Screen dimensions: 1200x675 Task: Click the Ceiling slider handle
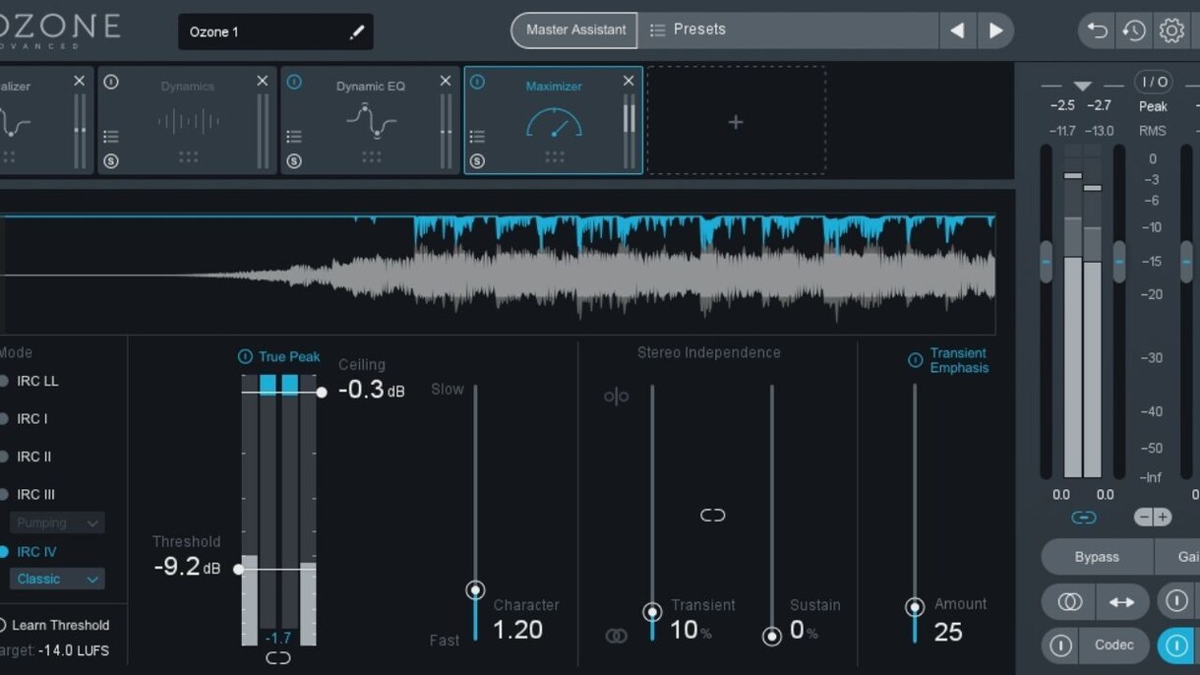(x=322, y=393)
